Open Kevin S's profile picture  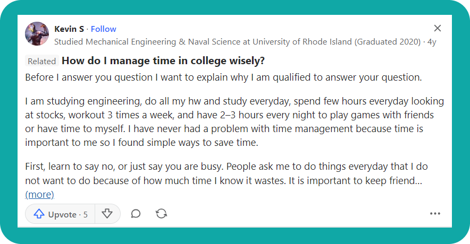(x=37, y=34)
